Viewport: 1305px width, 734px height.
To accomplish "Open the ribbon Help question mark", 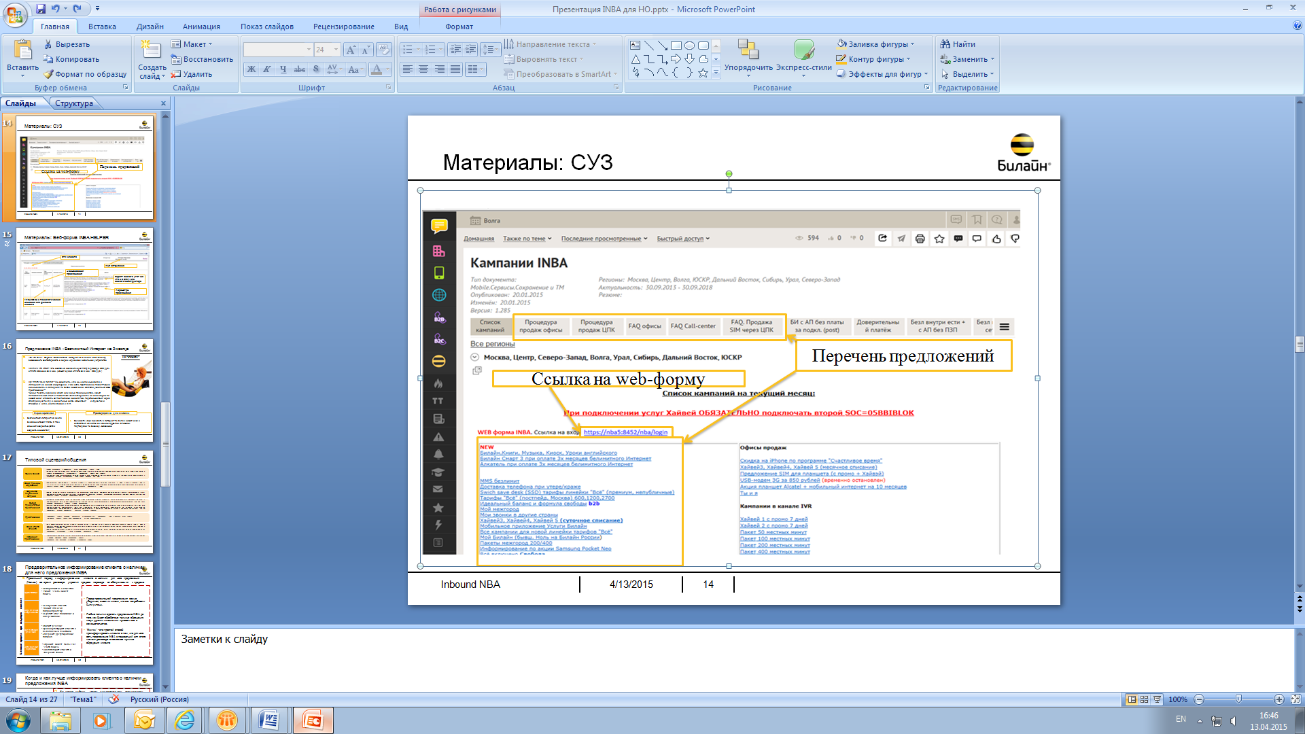I will 1298,26.
